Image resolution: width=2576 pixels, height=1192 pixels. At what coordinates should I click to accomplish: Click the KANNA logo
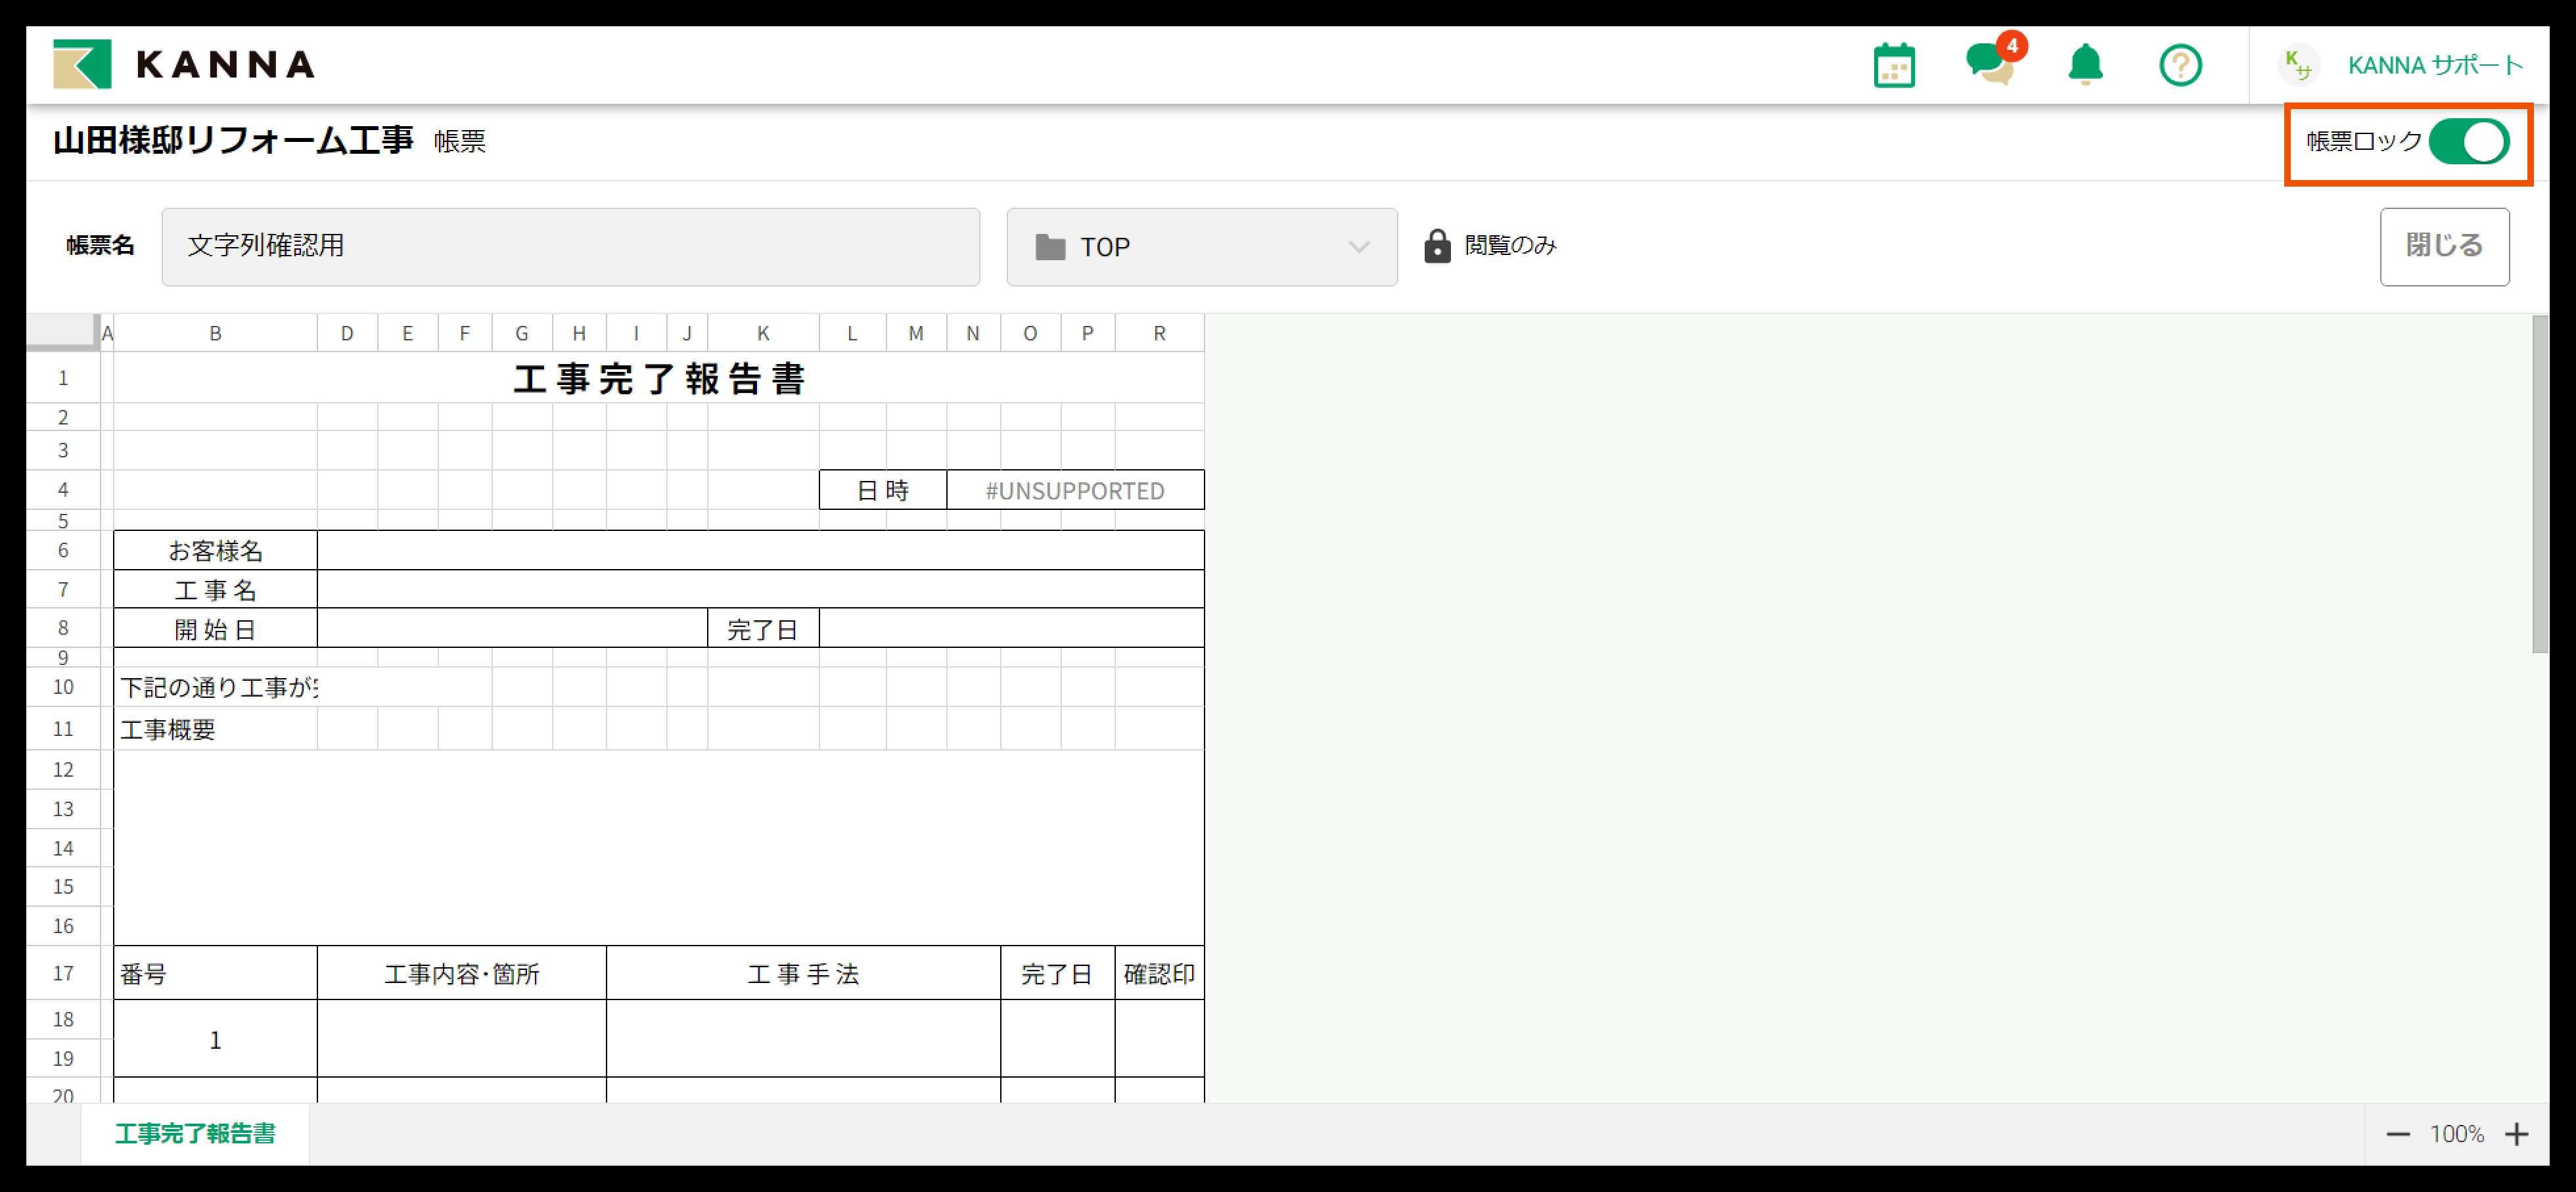coord(184,65)
